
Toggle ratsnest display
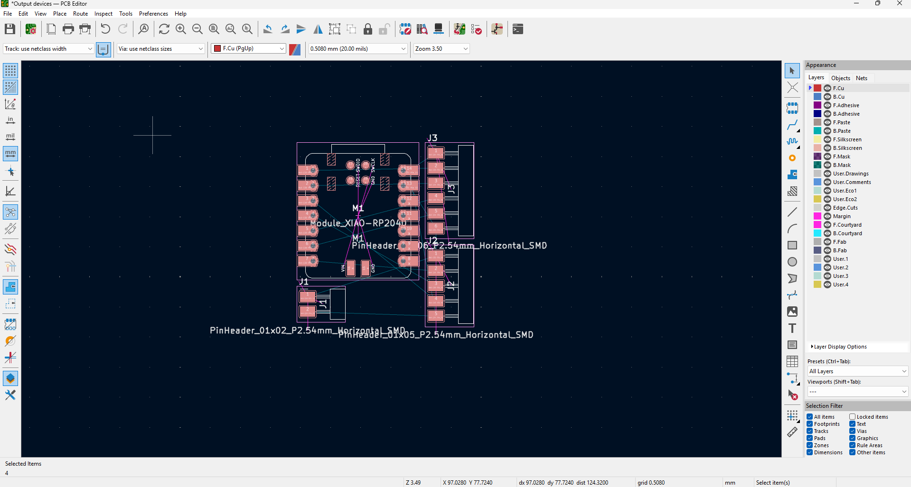10,212
